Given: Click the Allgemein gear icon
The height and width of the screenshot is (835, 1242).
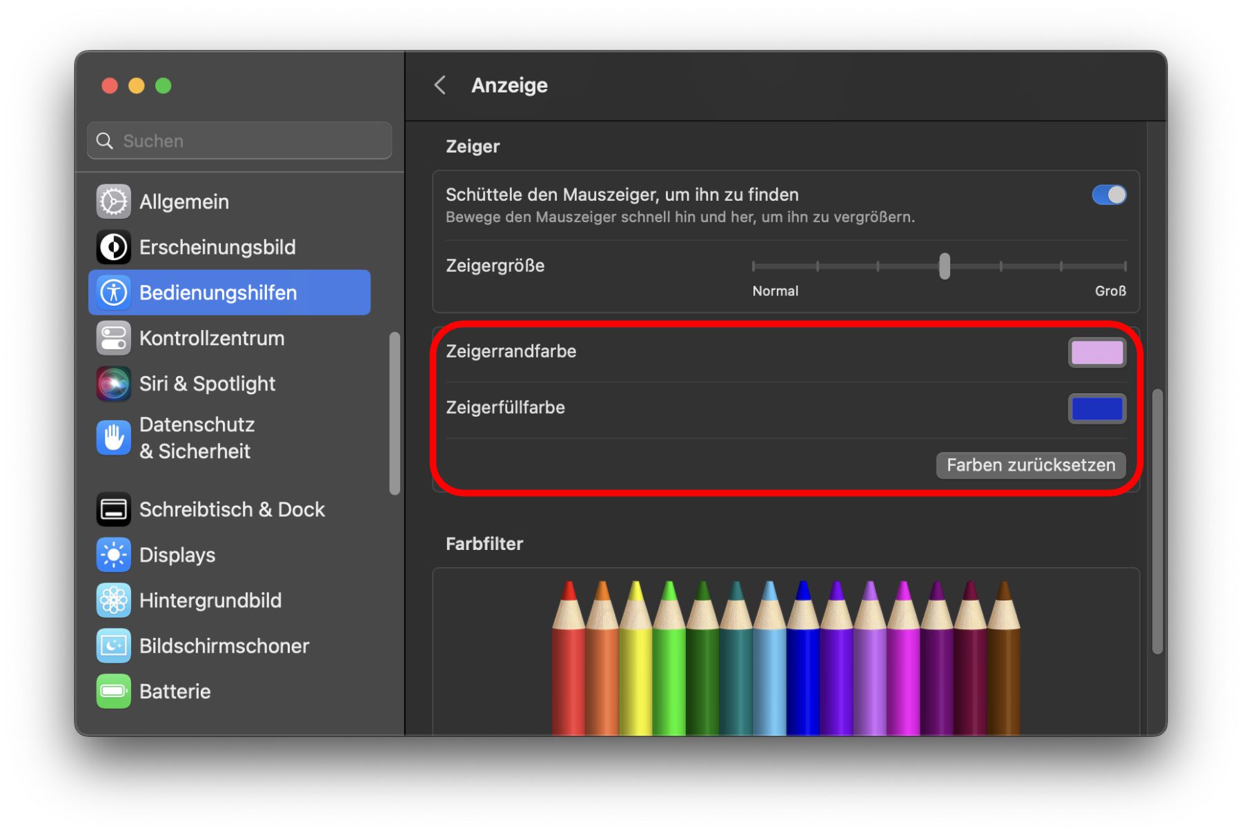Looking at the screenshot, I should click(x=113, y=202).
